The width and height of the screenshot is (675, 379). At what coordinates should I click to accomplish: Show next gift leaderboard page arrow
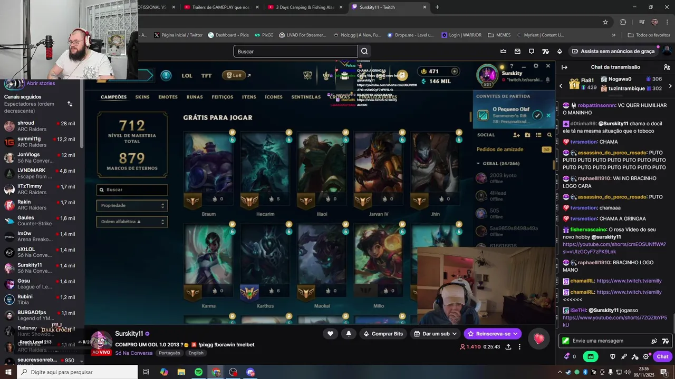pyautogui.click(x=670, y=86)
